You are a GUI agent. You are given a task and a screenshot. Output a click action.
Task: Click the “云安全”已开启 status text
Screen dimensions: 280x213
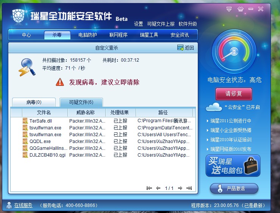(242, 107)
